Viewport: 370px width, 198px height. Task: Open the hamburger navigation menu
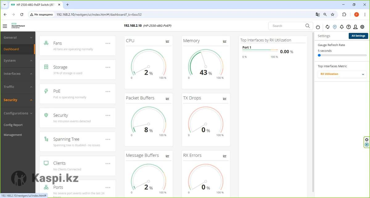point(5,26)
